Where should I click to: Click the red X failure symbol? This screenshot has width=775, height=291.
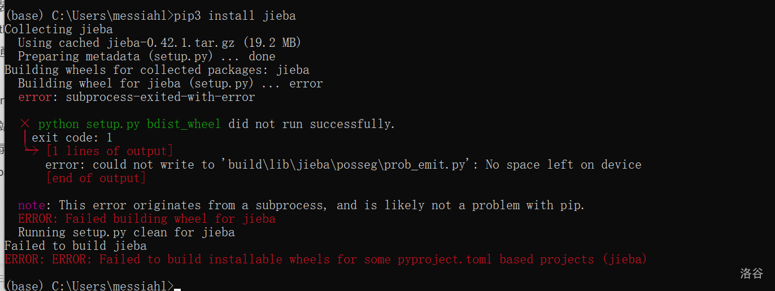pyautogui.click(x=24, y=124)
